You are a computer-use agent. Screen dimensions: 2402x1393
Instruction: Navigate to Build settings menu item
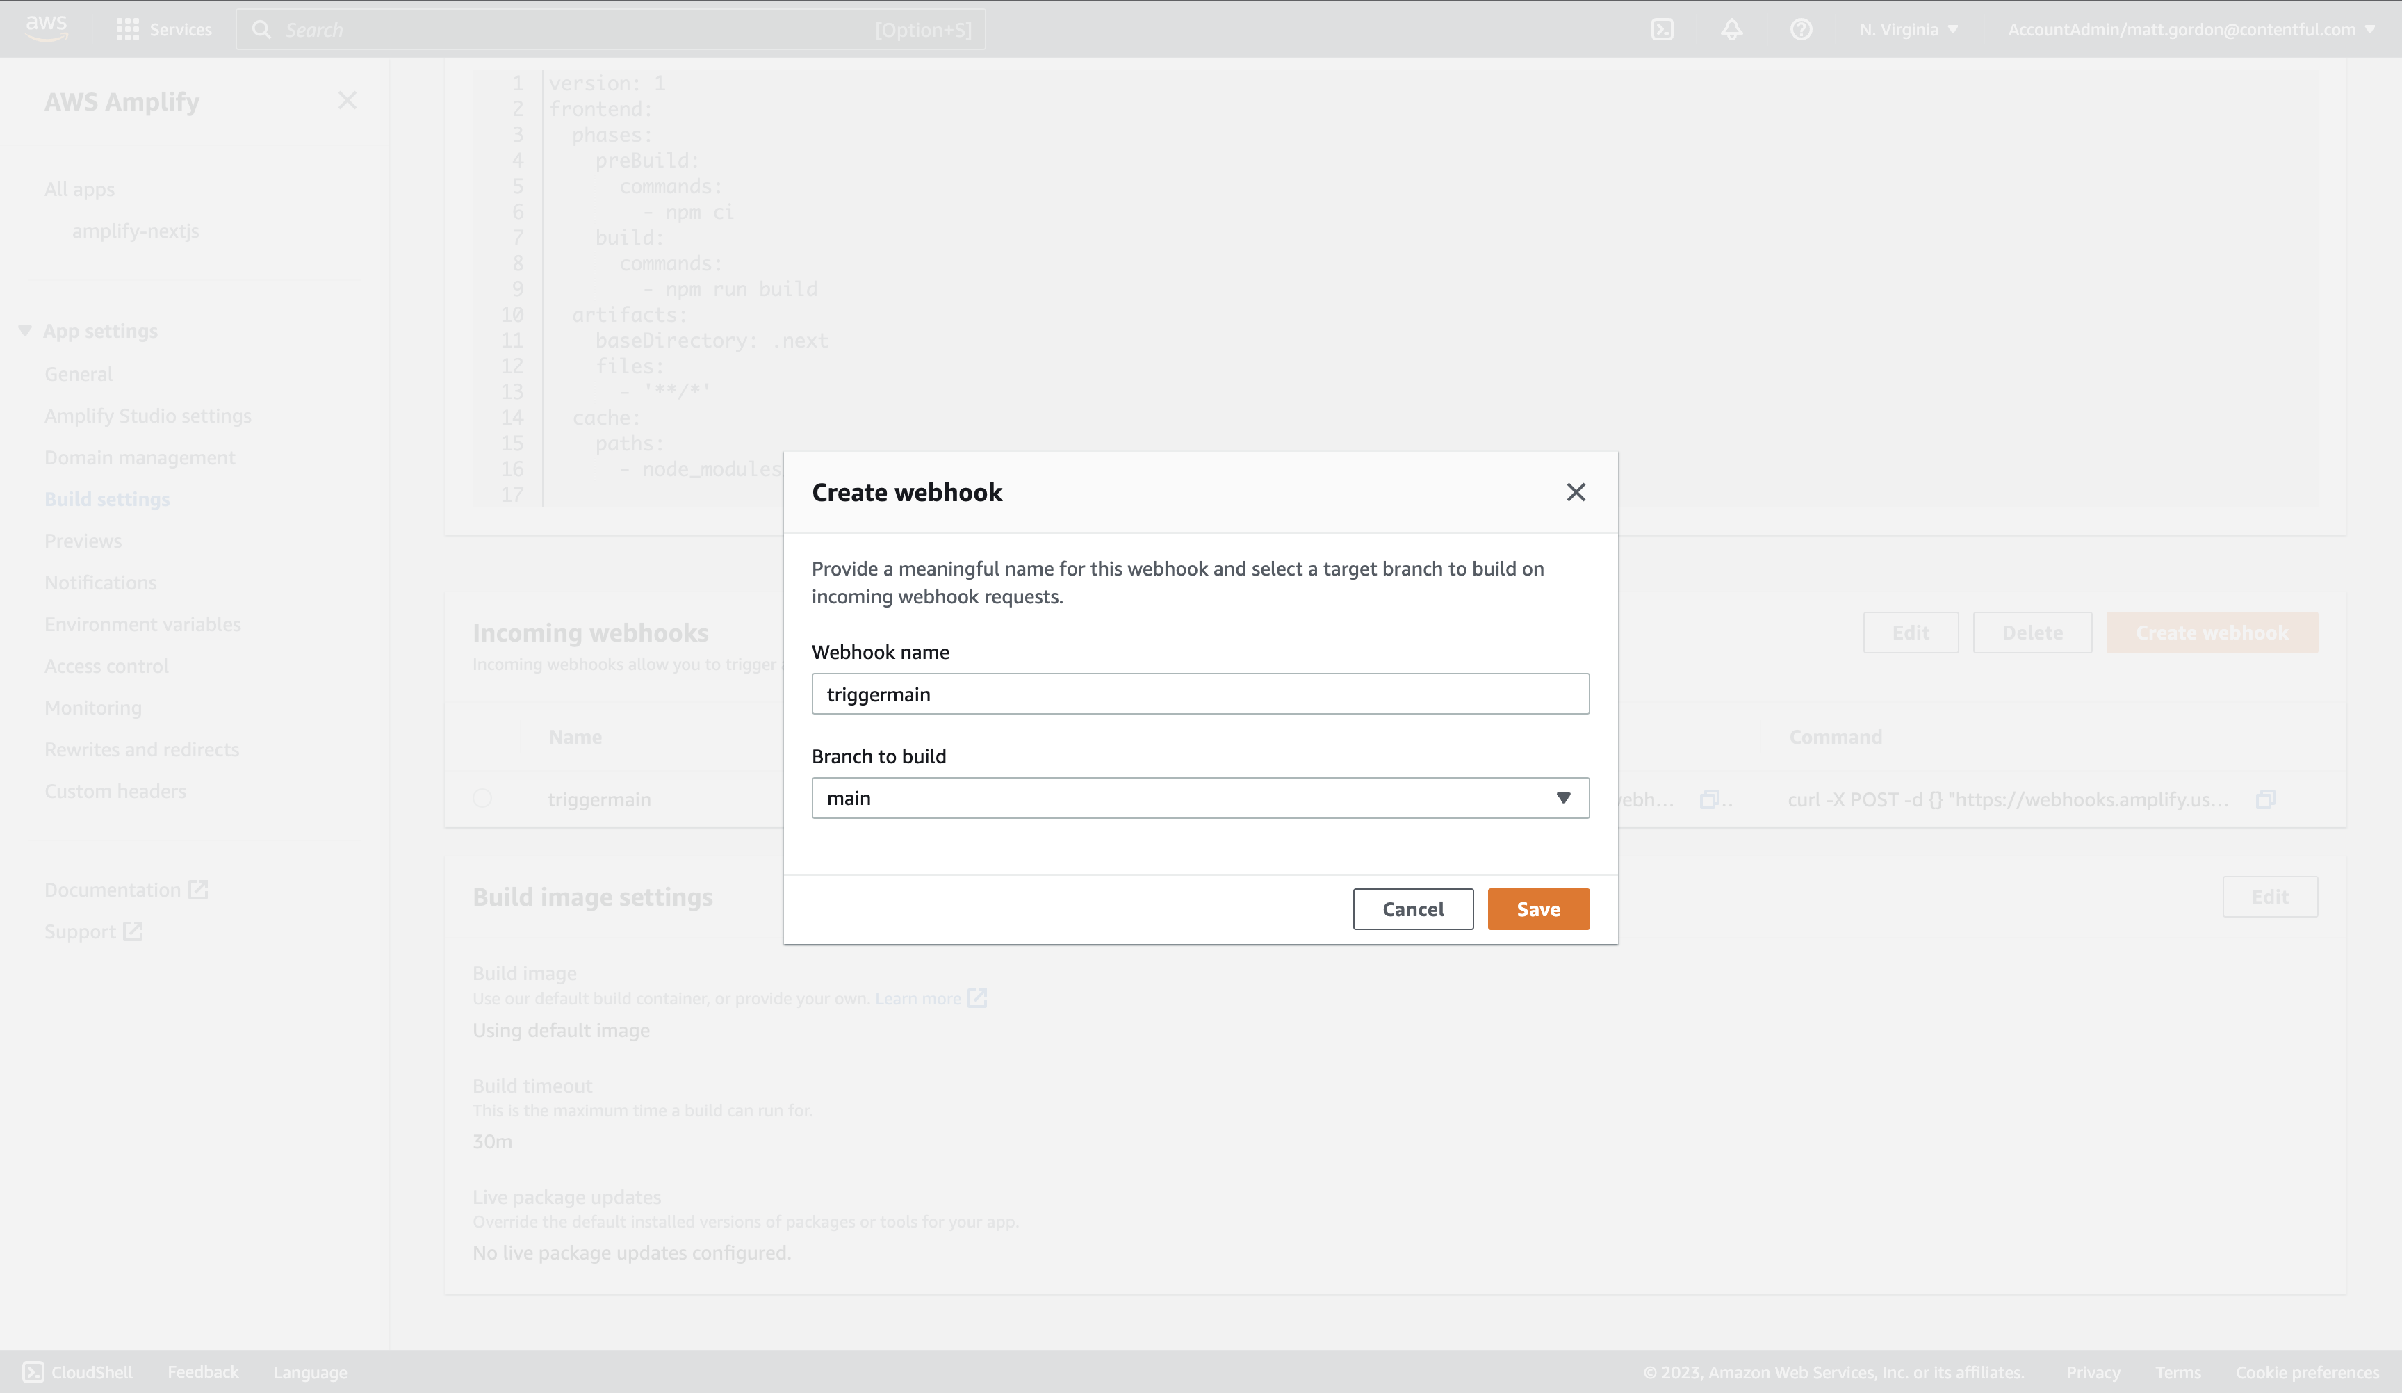108,498
